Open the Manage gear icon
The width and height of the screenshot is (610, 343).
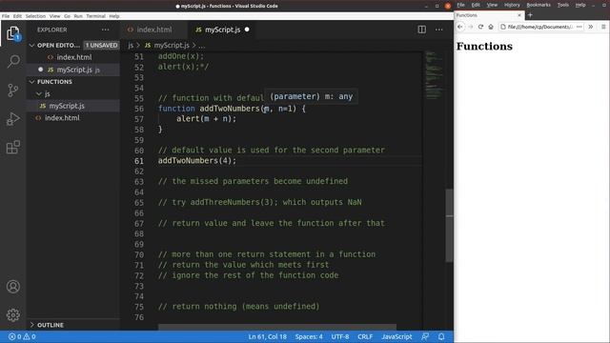[x=12, y=315]
